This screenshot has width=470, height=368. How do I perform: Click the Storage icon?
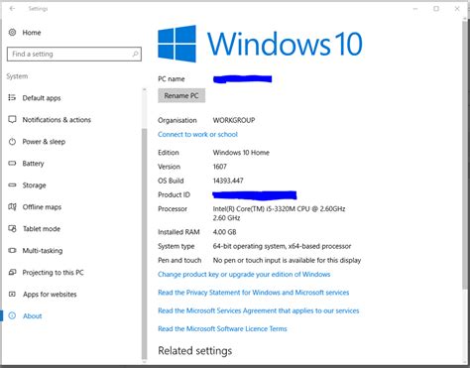(12, 184)
